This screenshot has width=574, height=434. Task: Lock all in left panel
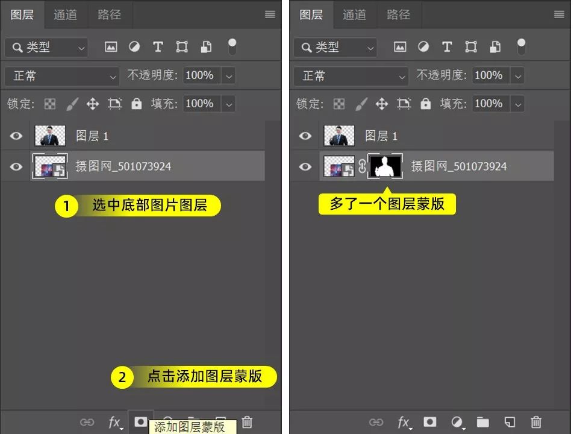[x=137, y=104]
